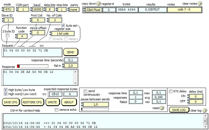Click the fail in value 2,0 field

(71, 65)
